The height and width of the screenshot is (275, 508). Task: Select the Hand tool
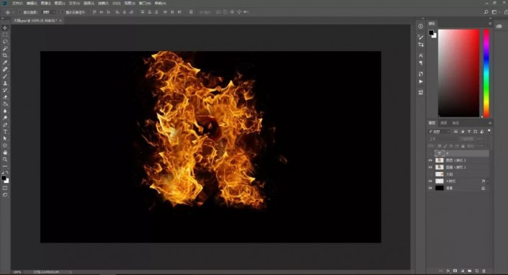[5, 153]
